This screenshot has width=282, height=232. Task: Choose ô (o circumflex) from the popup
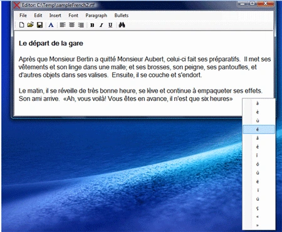pyautogui.click(x=259, y=164)
